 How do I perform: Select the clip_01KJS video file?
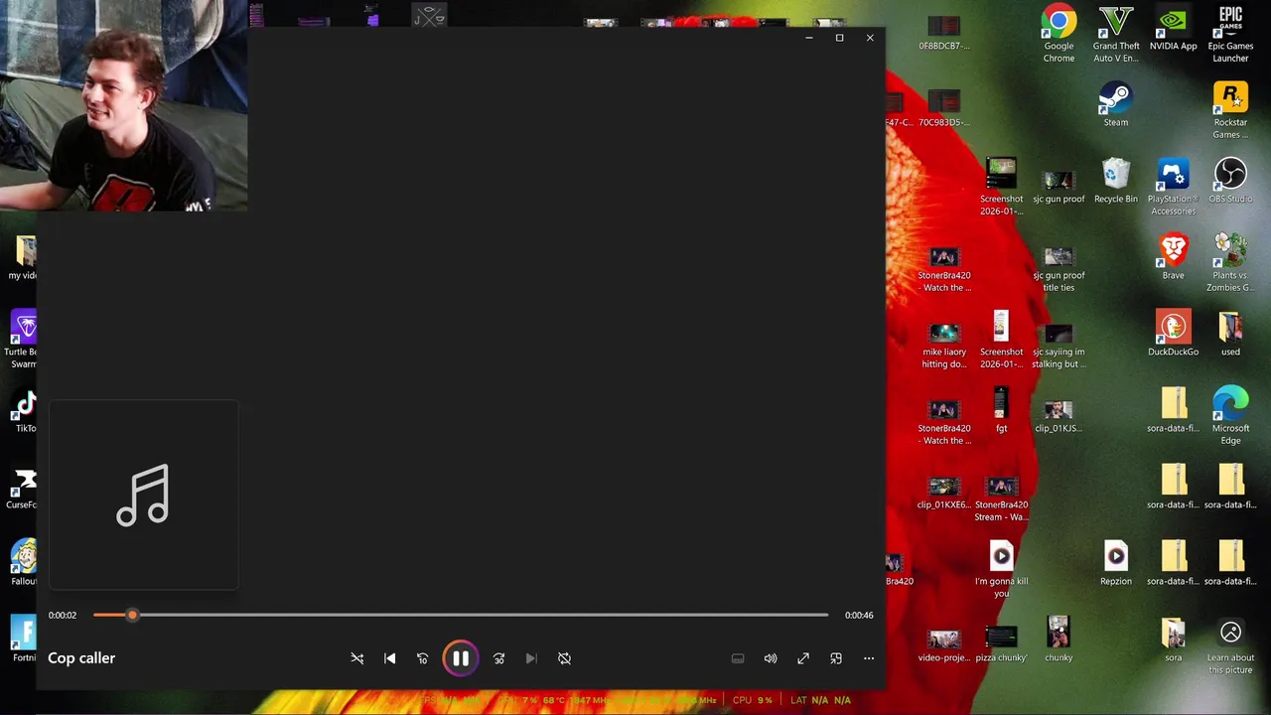click(x=1059, y=417)
